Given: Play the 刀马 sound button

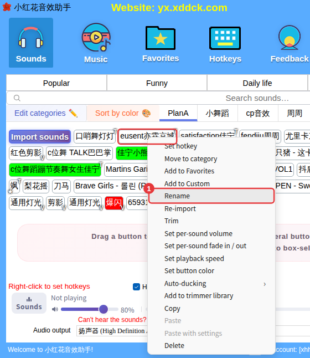Looking at the screenshot, I should [61, 186].
